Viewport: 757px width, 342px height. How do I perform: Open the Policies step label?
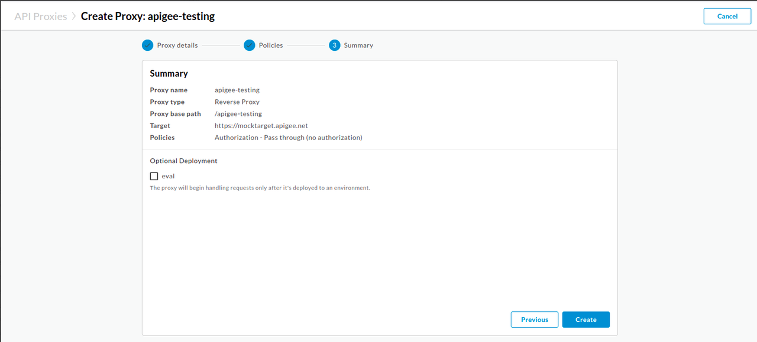pos(271,45)
